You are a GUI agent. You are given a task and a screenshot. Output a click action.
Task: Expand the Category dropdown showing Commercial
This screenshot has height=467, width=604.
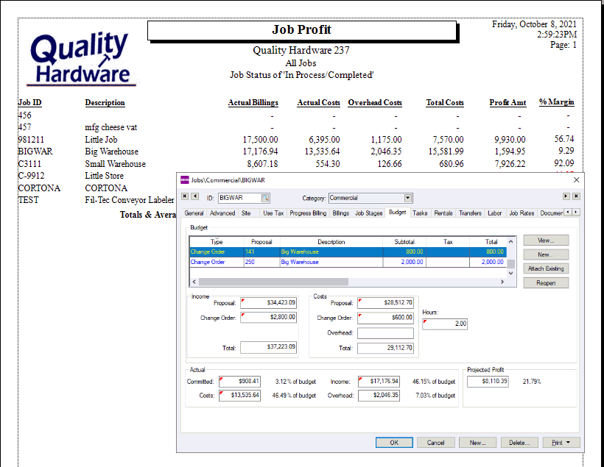(408, 198)
